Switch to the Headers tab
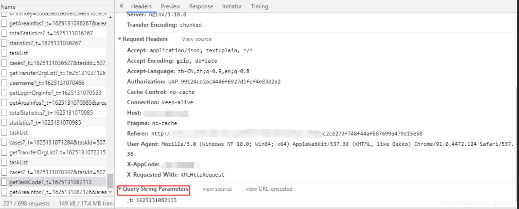 141,6
